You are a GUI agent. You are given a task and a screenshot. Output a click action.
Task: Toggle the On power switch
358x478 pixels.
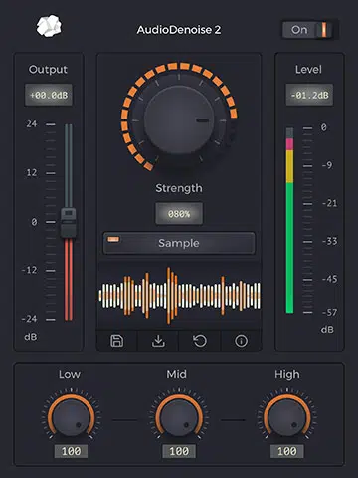click(x=310, y=30)
